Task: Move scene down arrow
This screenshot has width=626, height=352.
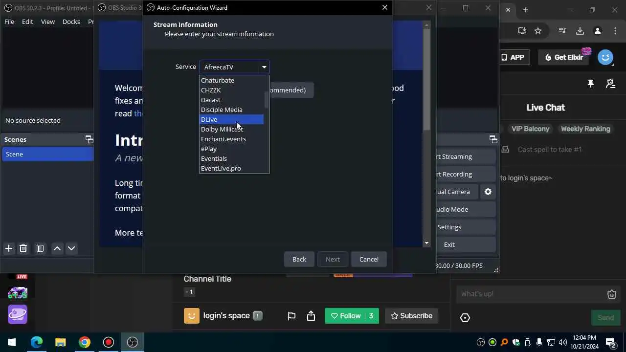Action: pyautogui.click(x=71, y=248)
